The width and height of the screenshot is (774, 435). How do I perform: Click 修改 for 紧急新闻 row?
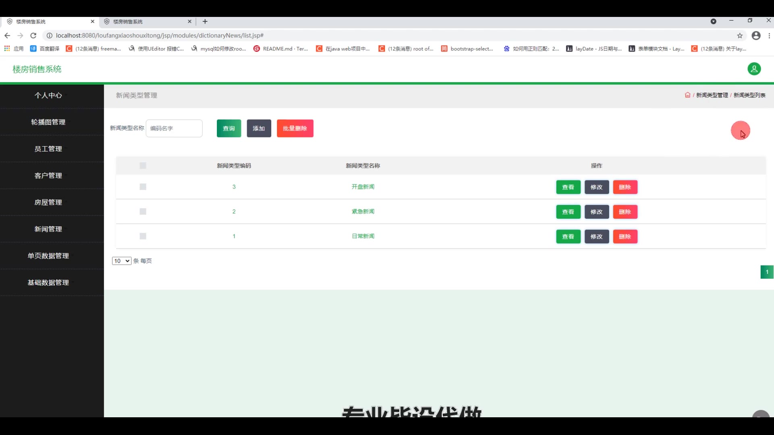click(x=597, y=212)
